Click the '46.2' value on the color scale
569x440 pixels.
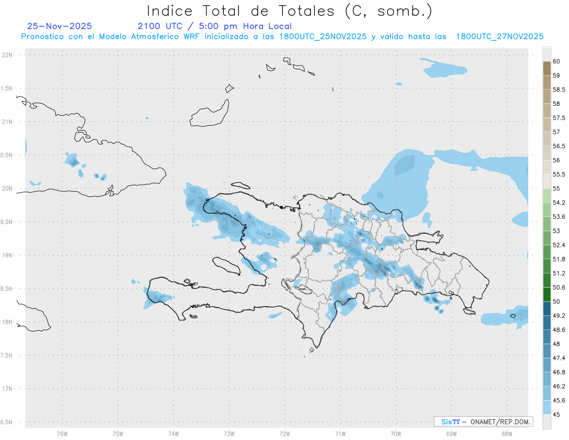(559, 386)
